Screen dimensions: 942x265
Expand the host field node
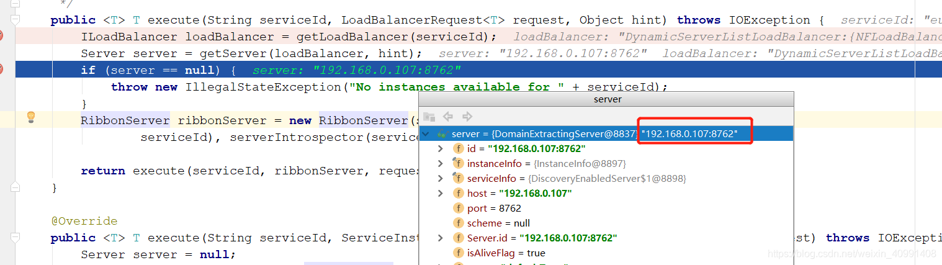click(440, 193)
